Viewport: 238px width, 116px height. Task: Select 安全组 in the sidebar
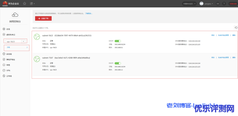[x=9, y=54]
